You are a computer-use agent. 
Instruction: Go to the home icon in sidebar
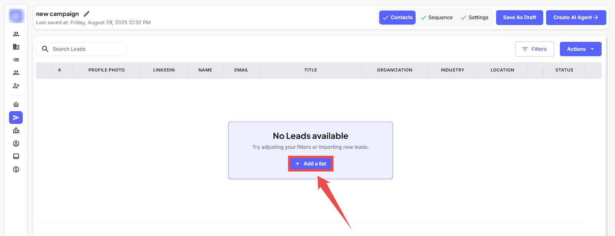tap(16, 105)
